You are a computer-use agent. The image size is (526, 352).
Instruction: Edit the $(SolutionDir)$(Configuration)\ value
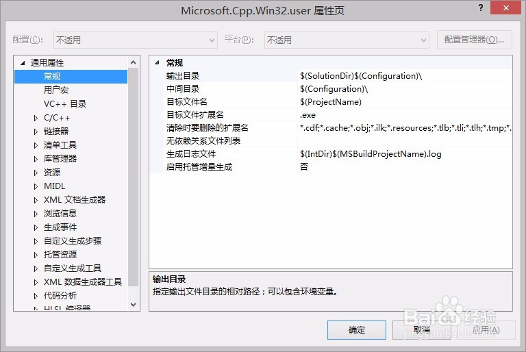click(x=405, y=76)
